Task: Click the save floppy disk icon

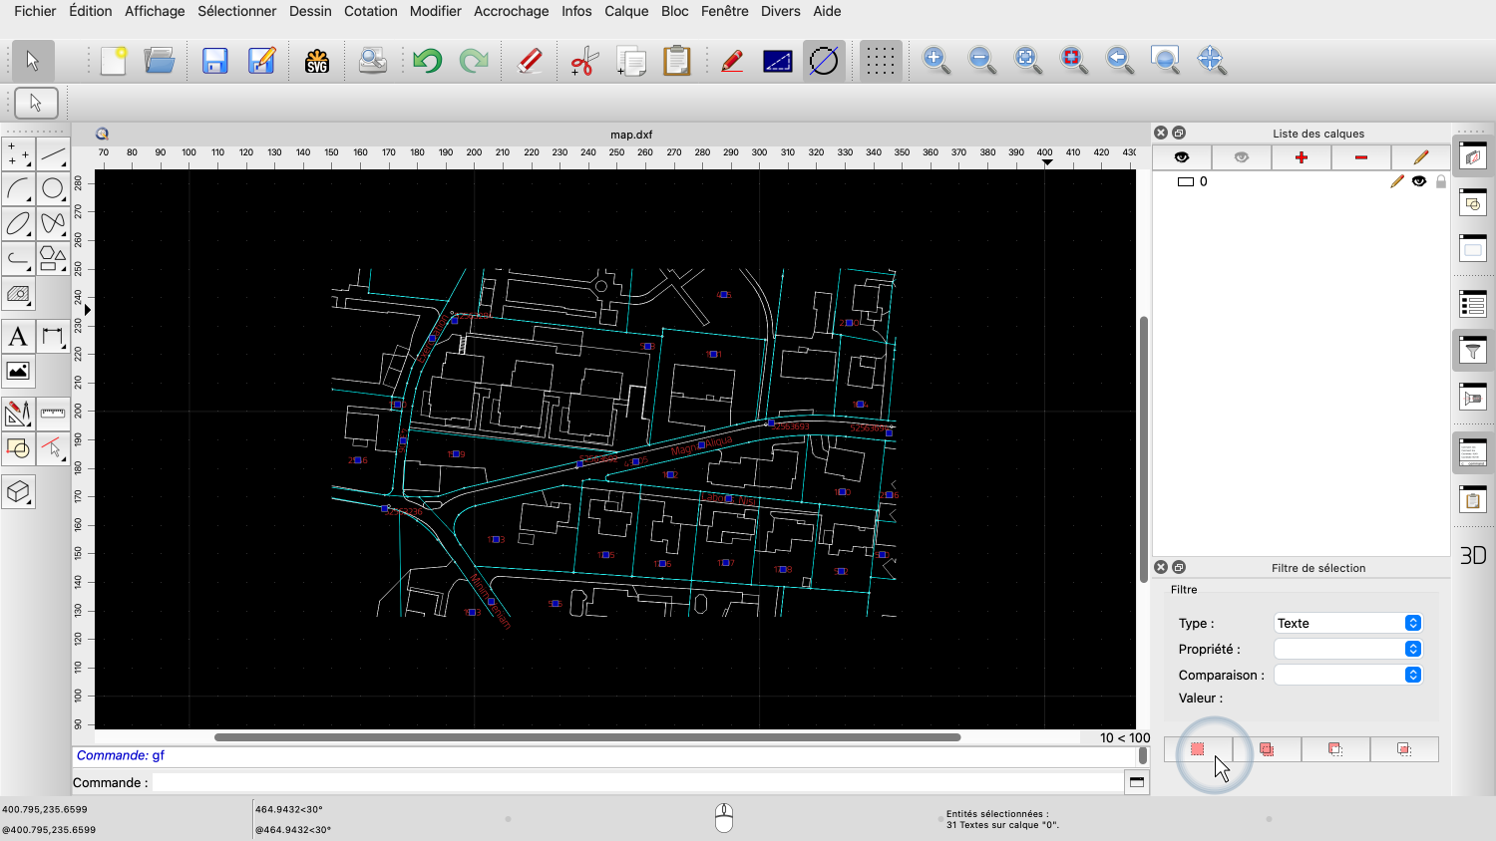Action: pyautogui.click(x=214, y=61)
